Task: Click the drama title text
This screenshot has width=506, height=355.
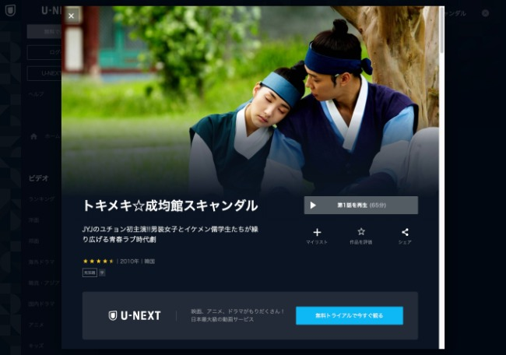Action: pyautogui.click(x=170, y=206)
